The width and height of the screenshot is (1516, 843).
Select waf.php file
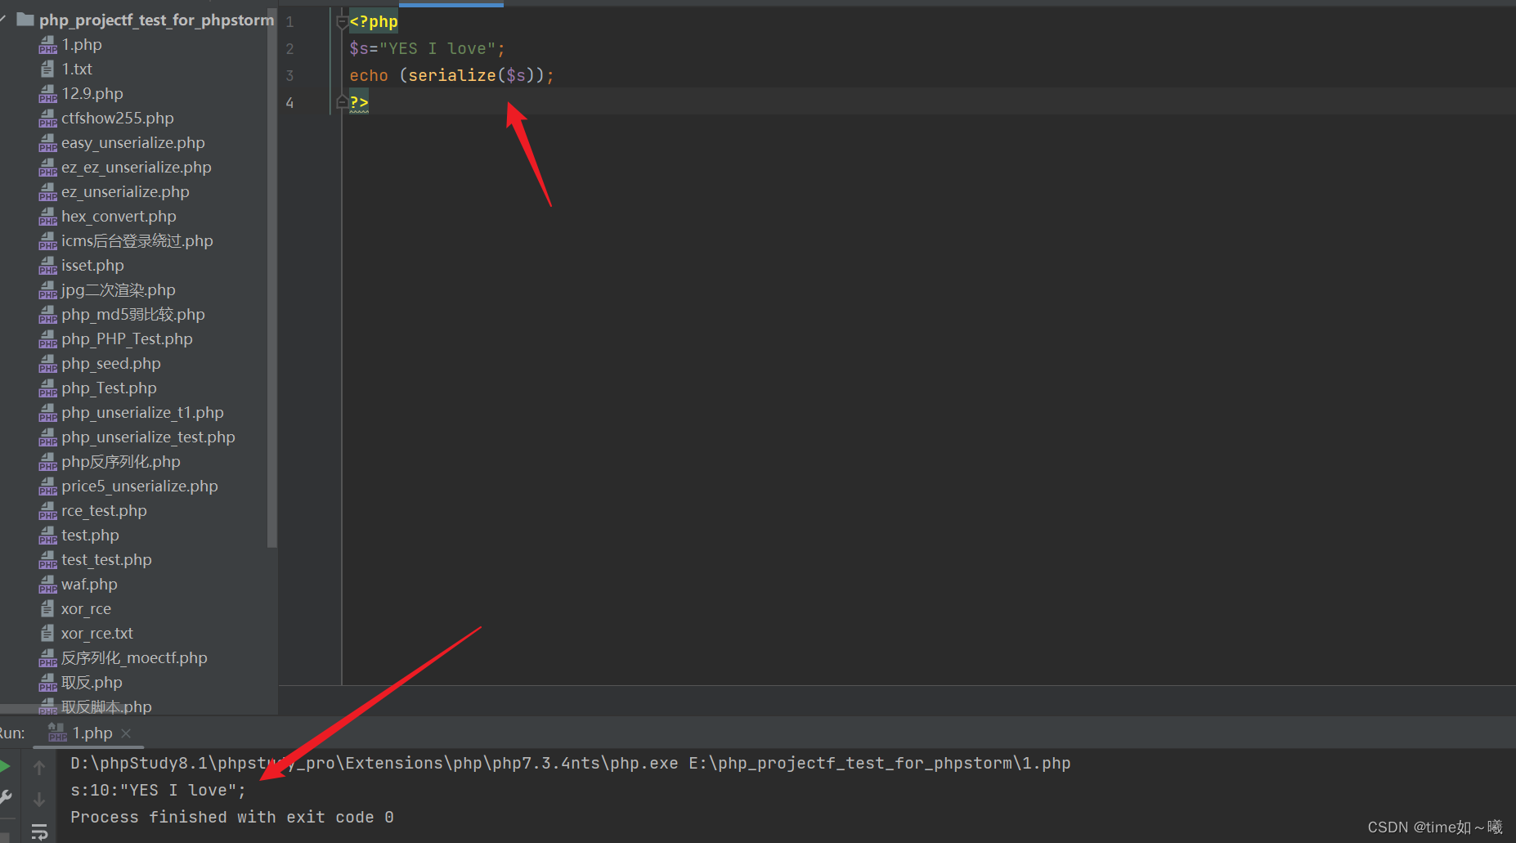pos(89,585)
